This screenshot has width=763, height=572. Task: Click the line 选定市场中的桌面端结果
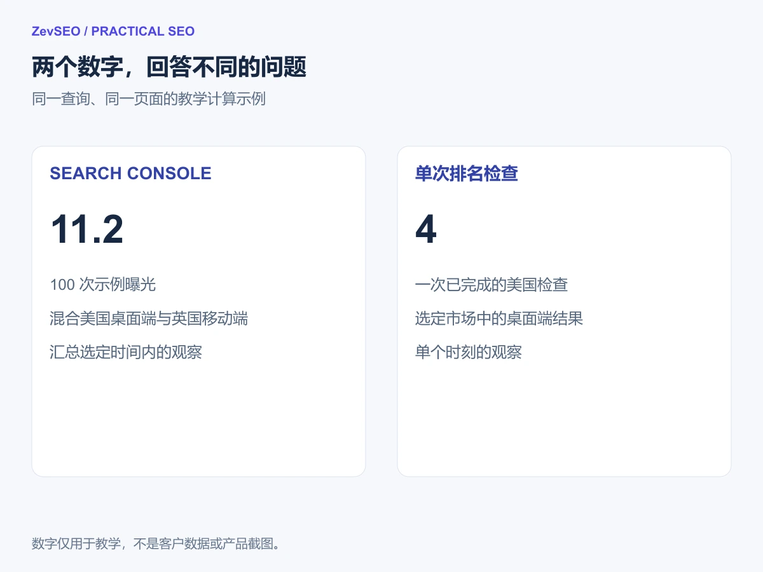499,318
